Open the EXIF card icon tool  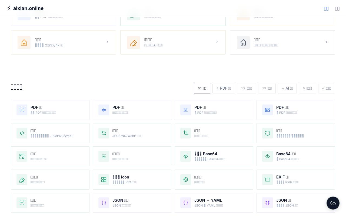tap(296, 180)
